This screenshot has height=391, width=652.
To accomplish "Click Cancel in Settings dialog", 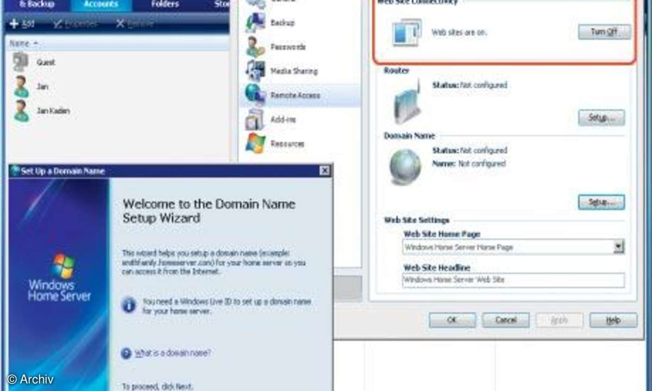I will (505, 320).
